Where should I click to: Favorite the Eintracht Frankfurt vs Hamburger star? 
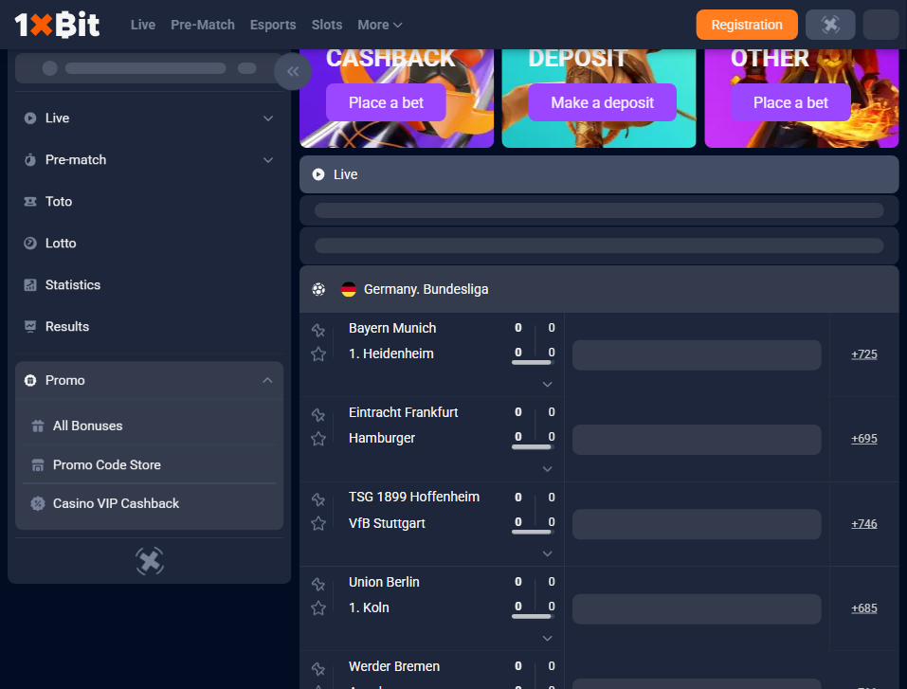318,439
